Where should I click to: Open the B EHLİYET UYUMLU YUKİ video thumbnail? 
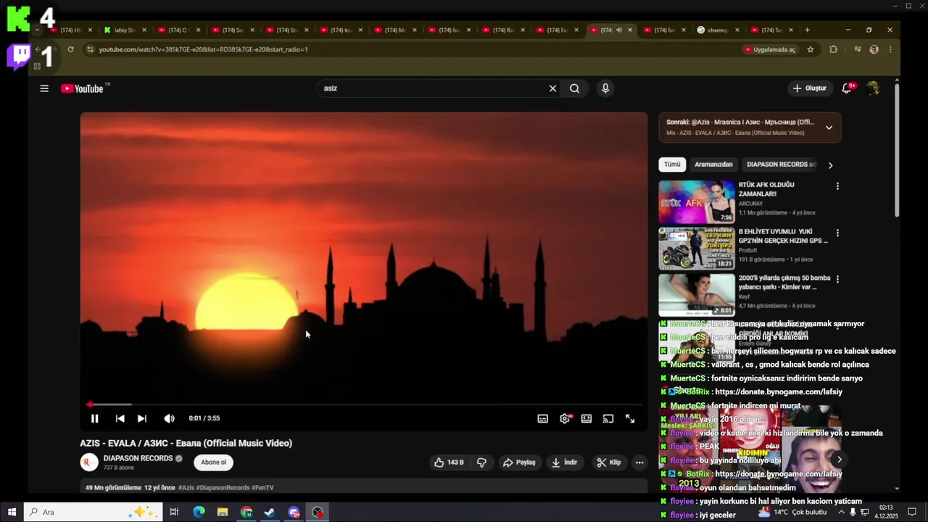coord(697,248)
